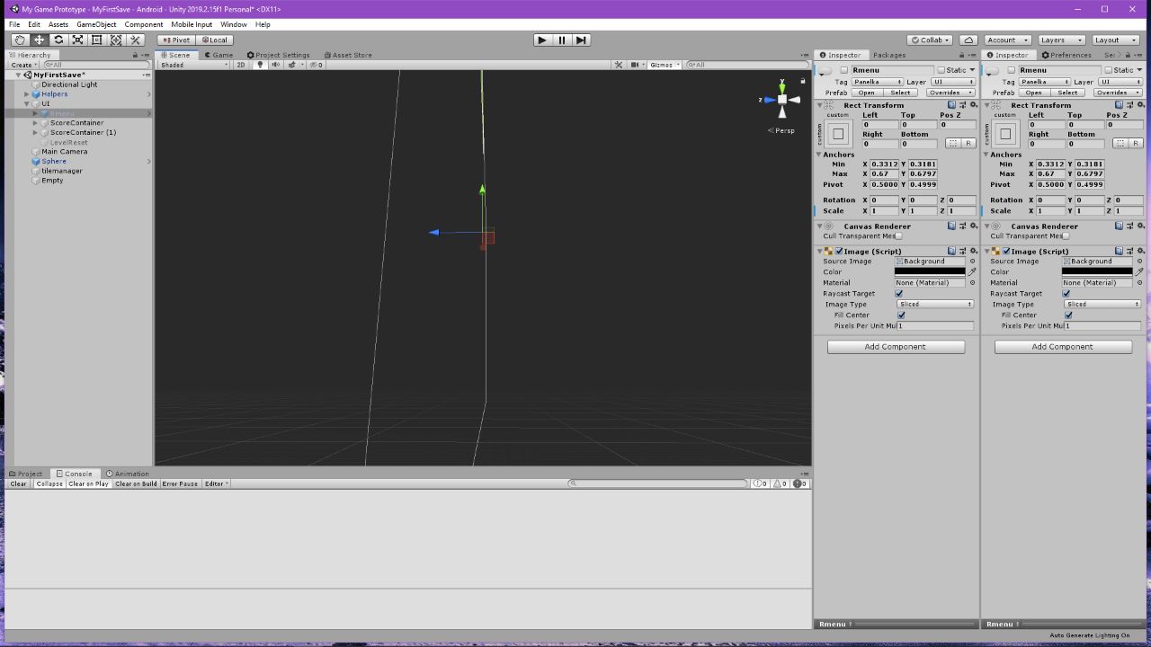This screenshot has height=647, width=1151.
Task: Open the cloud services icon
Action: (x=968, y=40)
